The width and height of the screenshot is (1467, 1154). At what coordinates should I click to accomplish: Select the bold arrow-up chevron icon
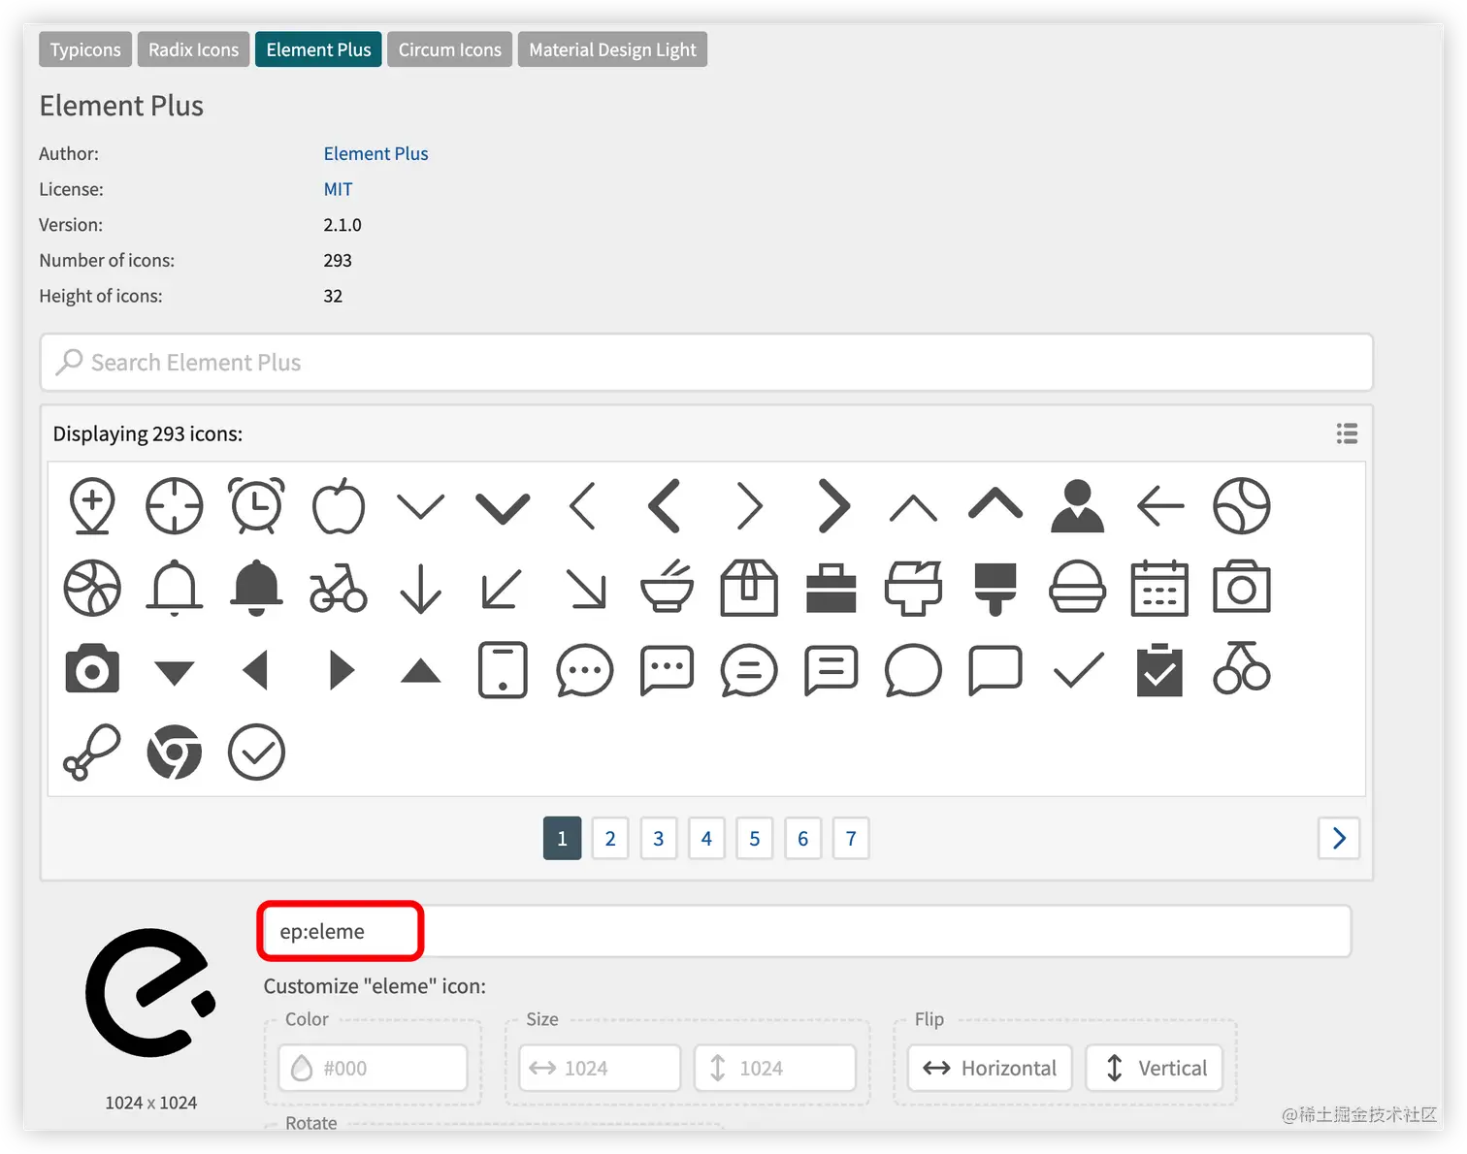[995, 503]
